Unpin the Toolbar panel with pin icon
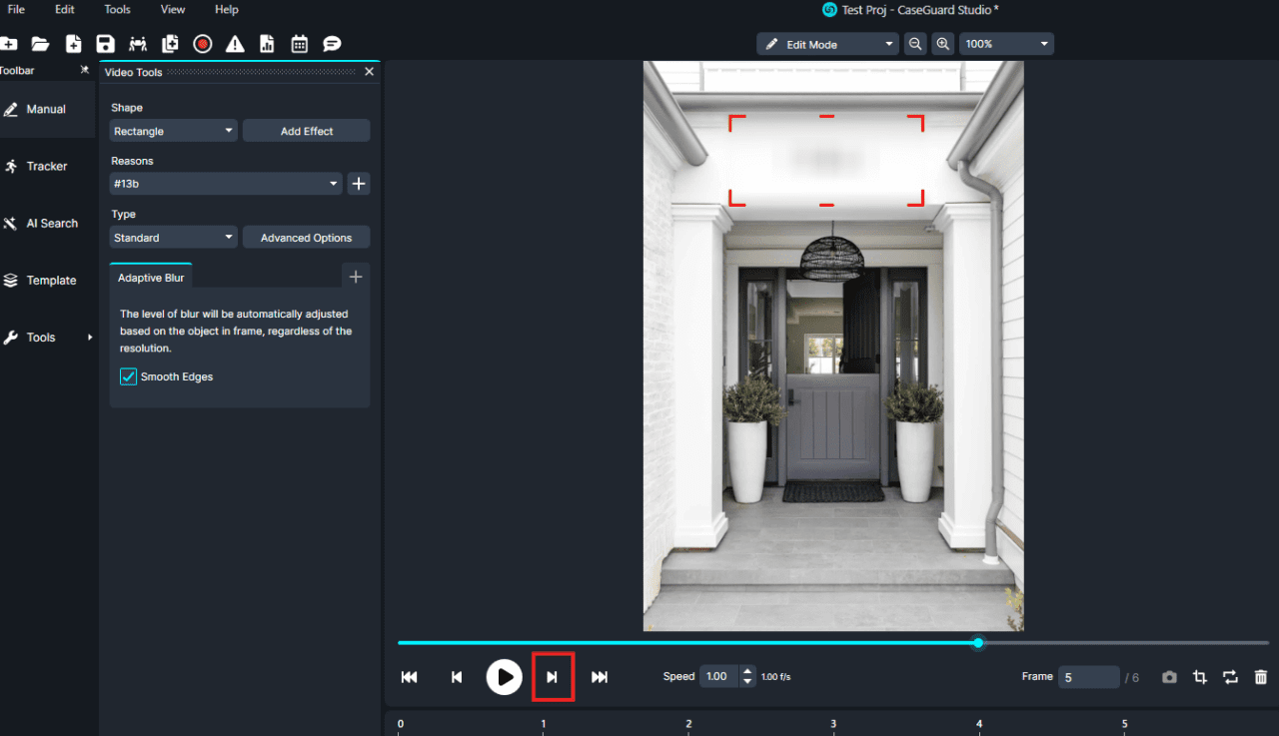Viewport: 1279px width, 736px height. pos(84,71)
